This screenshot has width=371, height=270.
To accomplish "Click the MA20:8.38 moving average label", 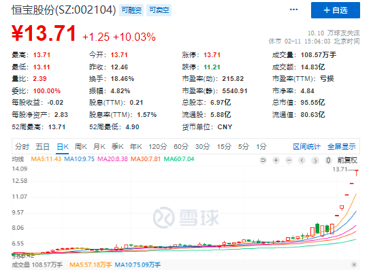I will point(112,159).
